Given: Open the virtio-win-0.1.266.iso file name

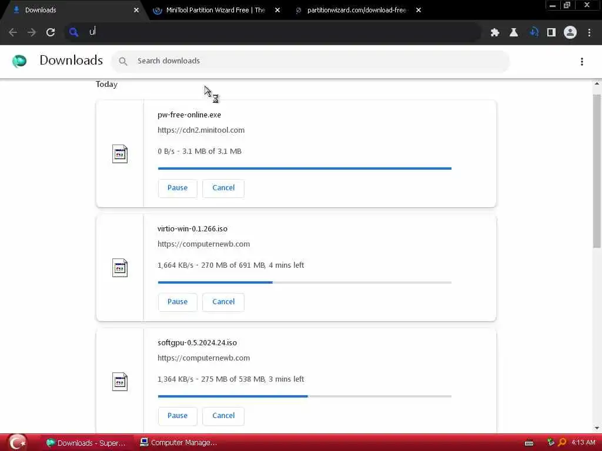Looking at the screenshot, I should click(x=192, y=228).
